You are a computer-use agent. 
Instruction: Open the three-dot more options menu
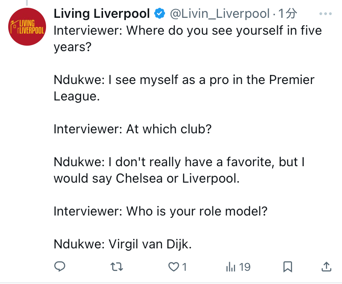(326, 14)
